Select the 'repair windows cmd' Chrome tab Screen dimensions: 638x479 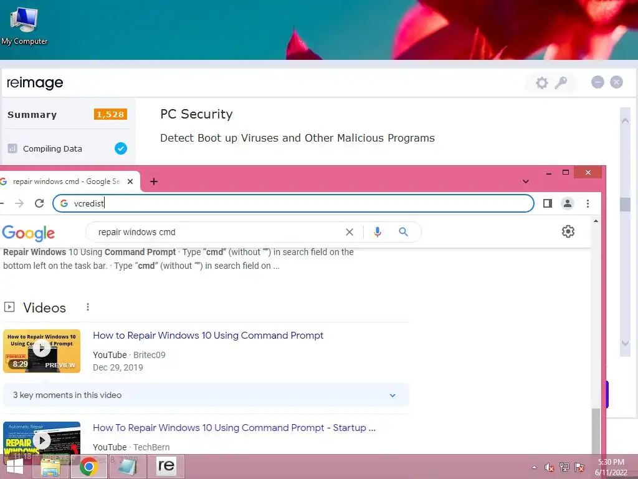tap(66, 181)
